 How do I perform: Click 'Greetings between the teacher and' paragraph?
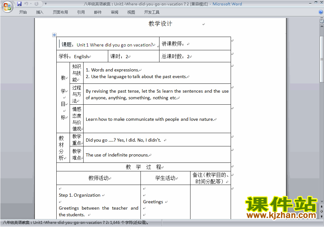coord(99,211)
